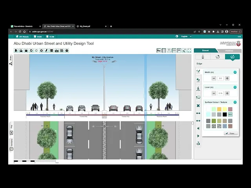
Task: Click the Done button
Action: point(231,133)
